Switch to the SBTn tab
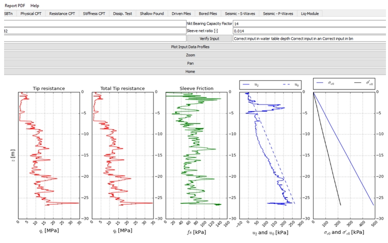 (8, 14)
